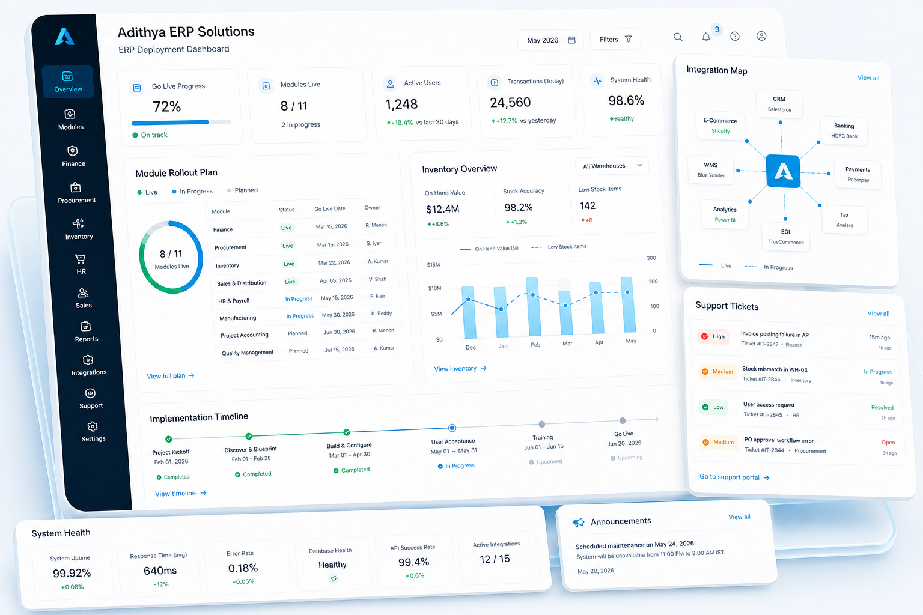Open the help question mark icon

click(x=734, y=37)
